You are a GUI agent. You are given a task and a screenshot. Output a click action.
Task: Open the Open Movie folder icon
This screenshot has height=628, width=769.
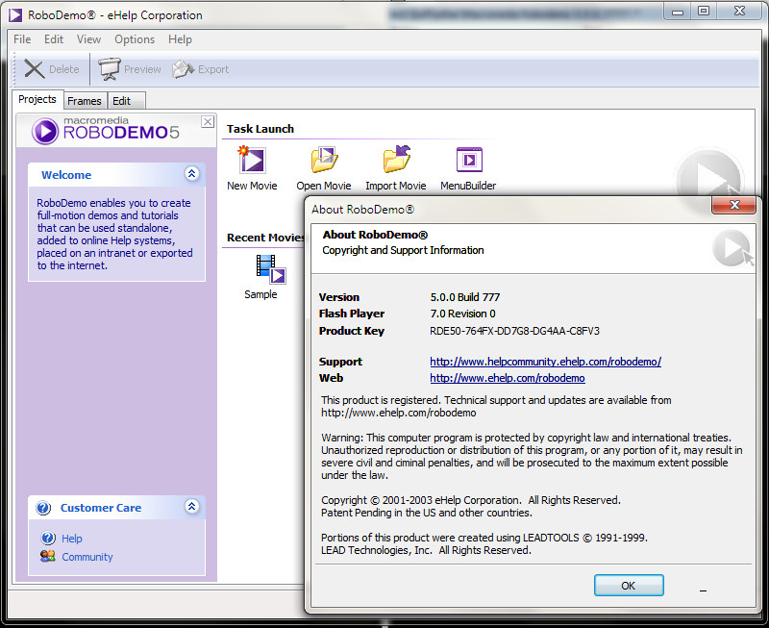323,161
